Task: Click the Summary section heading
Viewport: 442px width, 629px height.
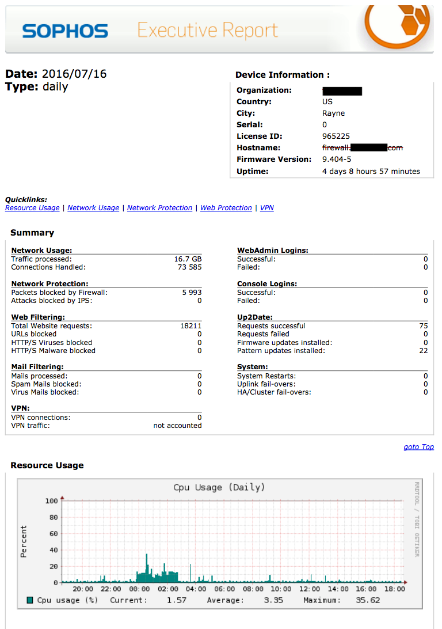Action: point(32,233)
